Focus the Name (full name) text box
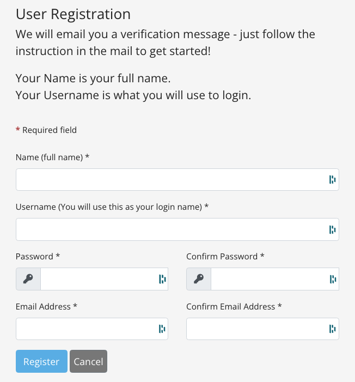This screenshot has width=355, height=382. [x=169, y=180]
